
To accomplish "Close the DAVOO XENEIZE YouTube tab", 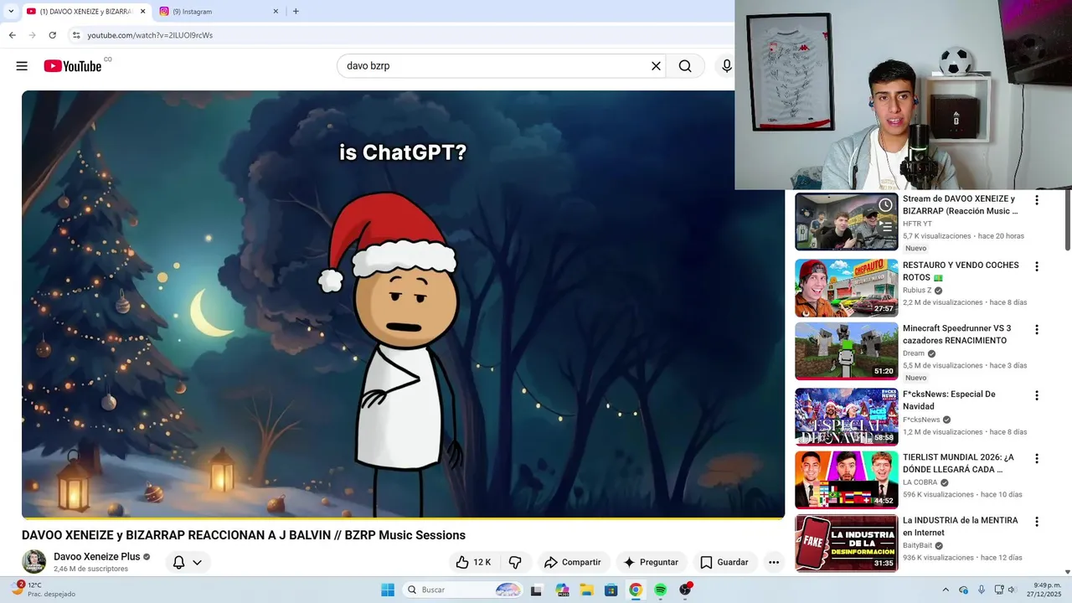I will pyautogui.click(x=142, y=12).
